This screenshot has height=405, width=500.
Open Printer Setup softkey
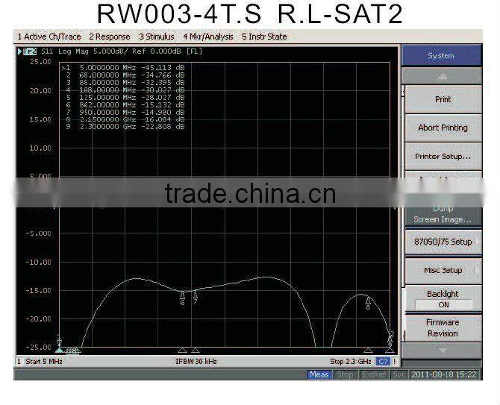tap(443, 156)
